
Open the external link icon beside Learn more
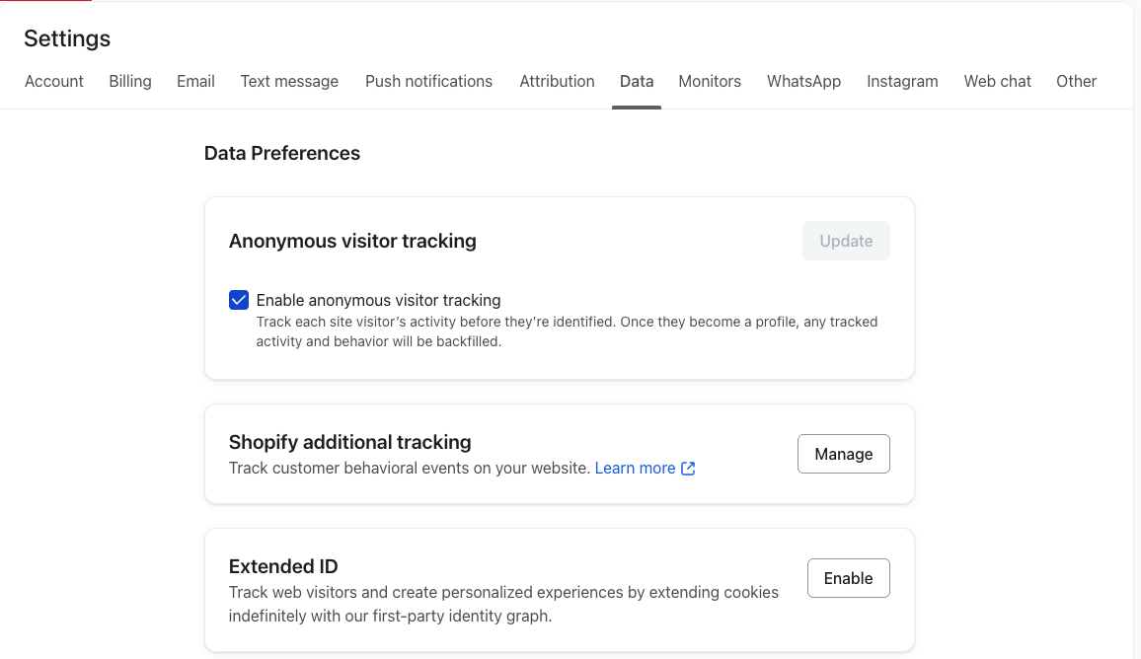[x=689, y=469]
